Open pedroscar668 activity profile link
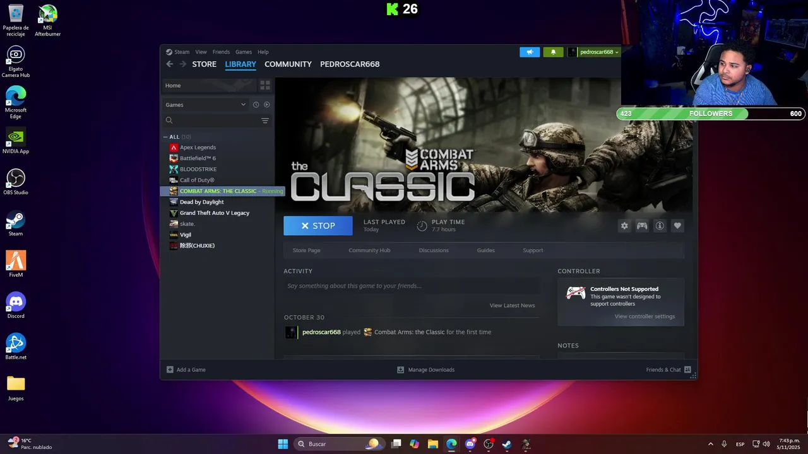 (321, 332)
